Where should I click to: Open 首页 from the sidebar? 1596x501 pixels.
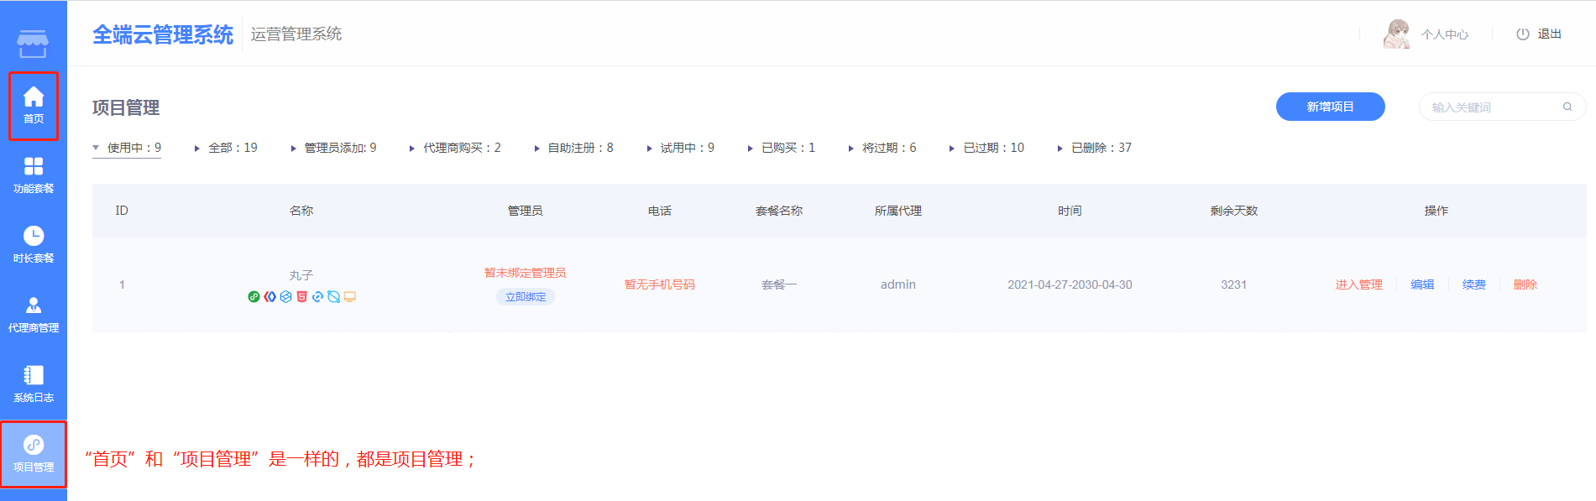(34, 106)
